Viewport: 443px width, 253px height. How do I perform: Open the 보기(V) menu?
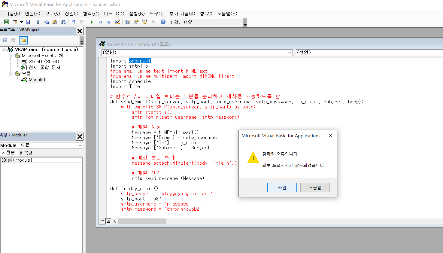(53, 14)
